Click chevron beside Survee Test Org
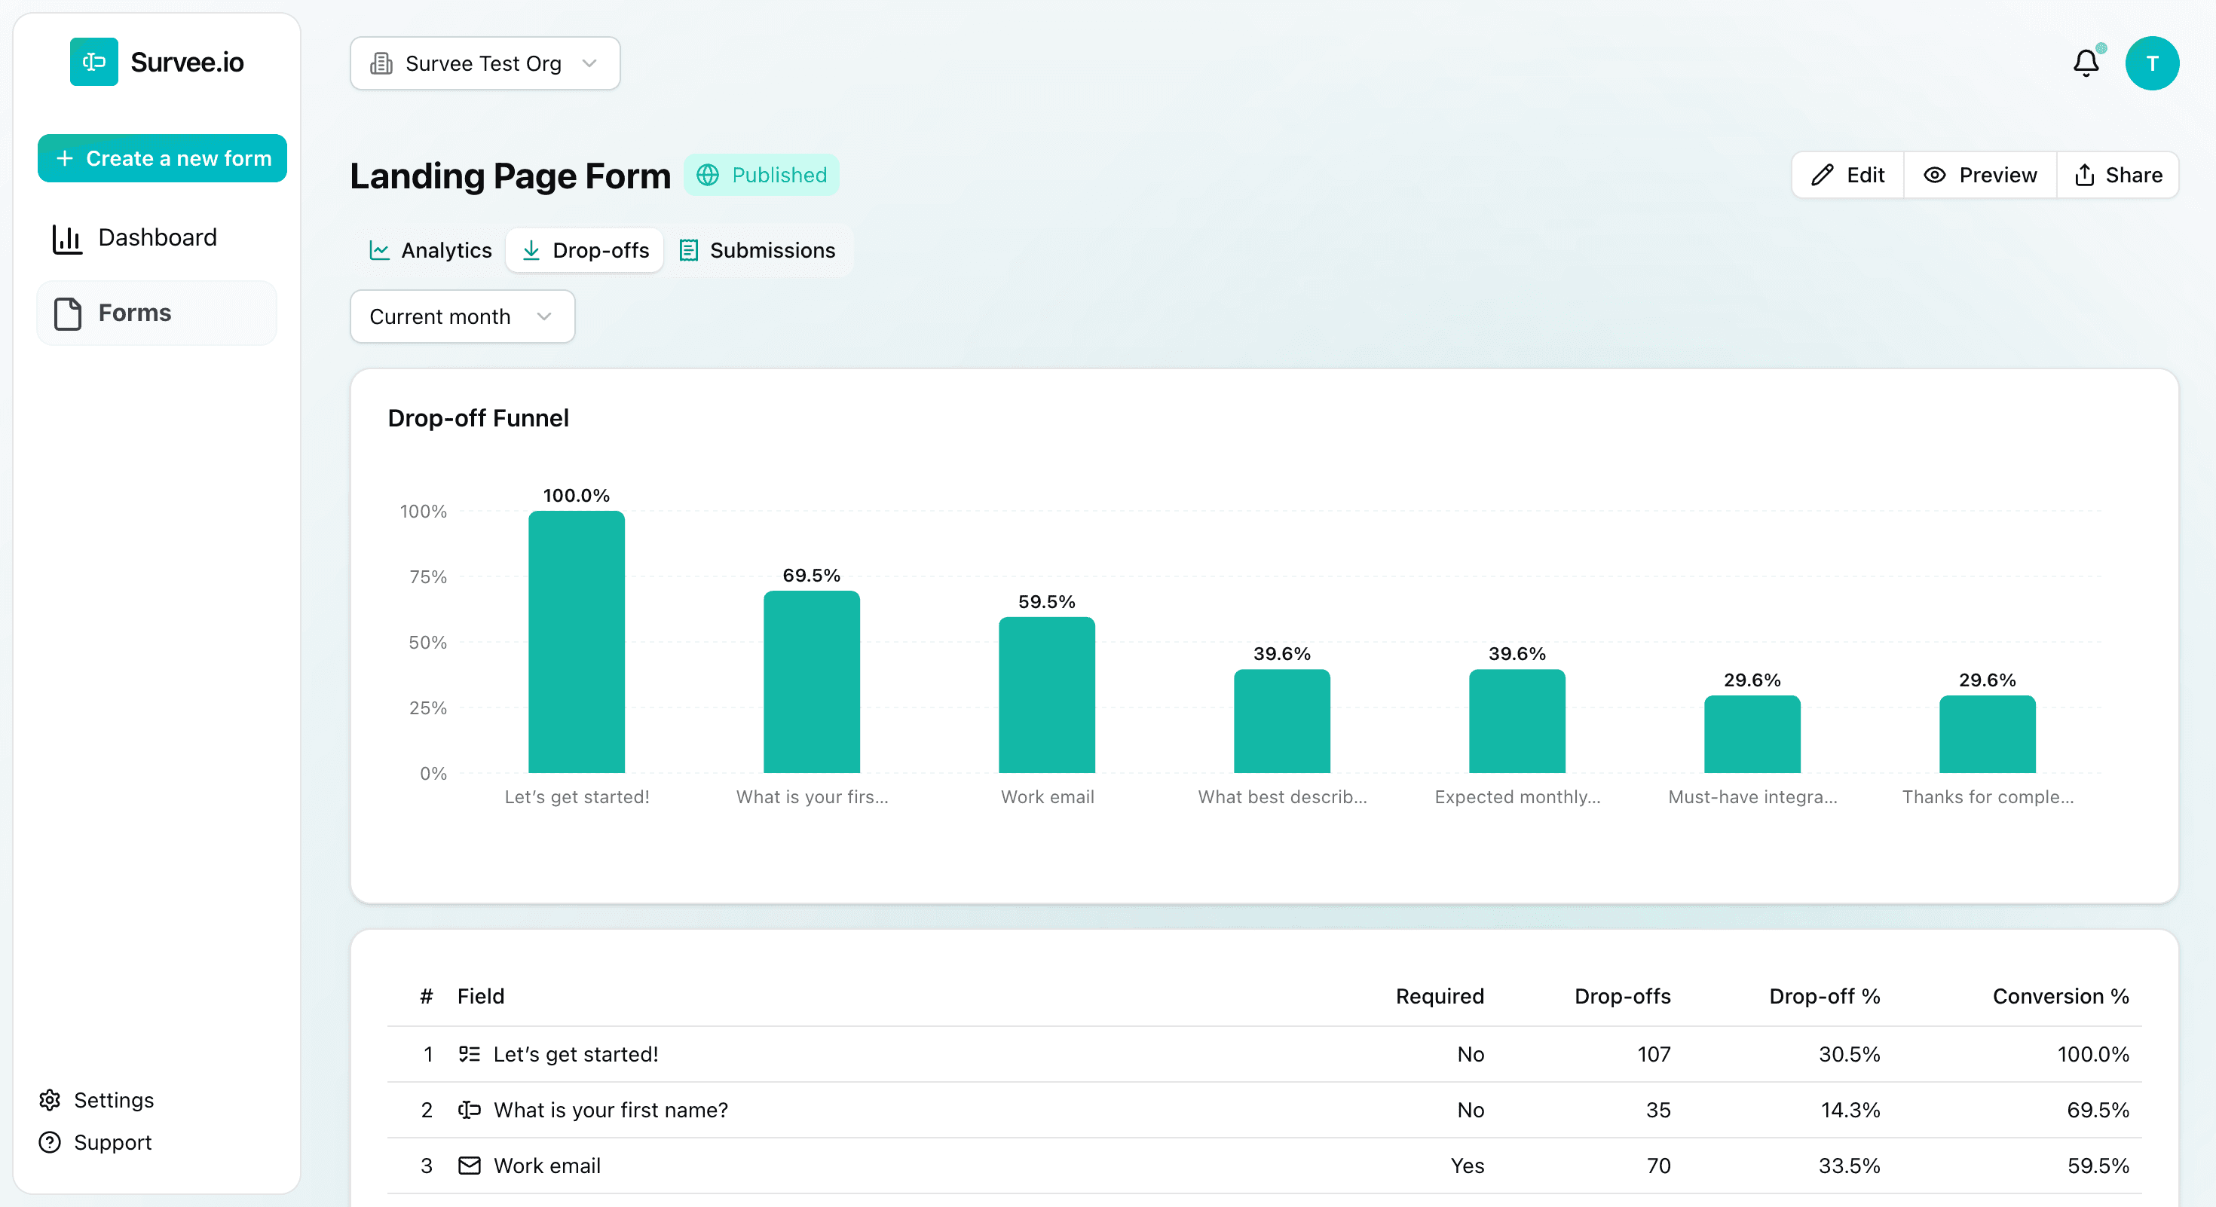The image size is (2216, 1207). pos(589,63)
